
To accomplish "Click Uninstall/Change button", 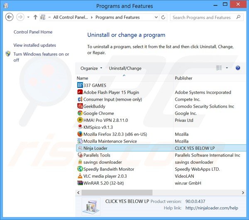I will pos(125,68).
